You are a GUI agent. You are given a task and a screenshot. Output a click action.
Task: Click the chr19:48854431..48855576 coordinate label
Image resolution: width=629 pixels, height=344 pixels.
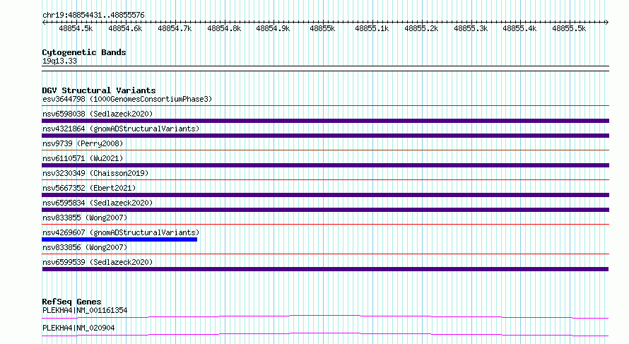(93, 16)
